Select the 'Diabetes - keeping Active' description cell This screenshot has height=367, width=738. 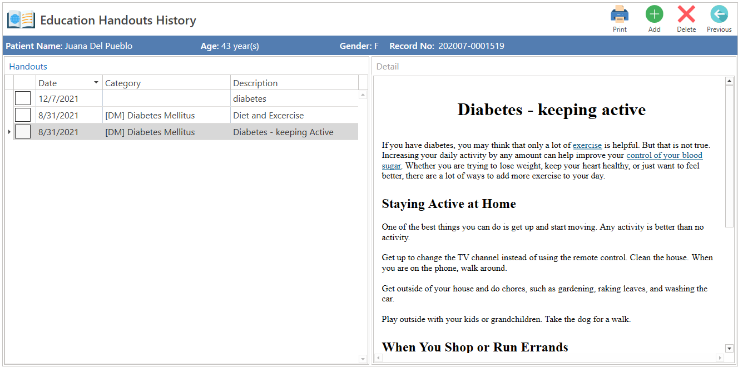click(294, 132)
